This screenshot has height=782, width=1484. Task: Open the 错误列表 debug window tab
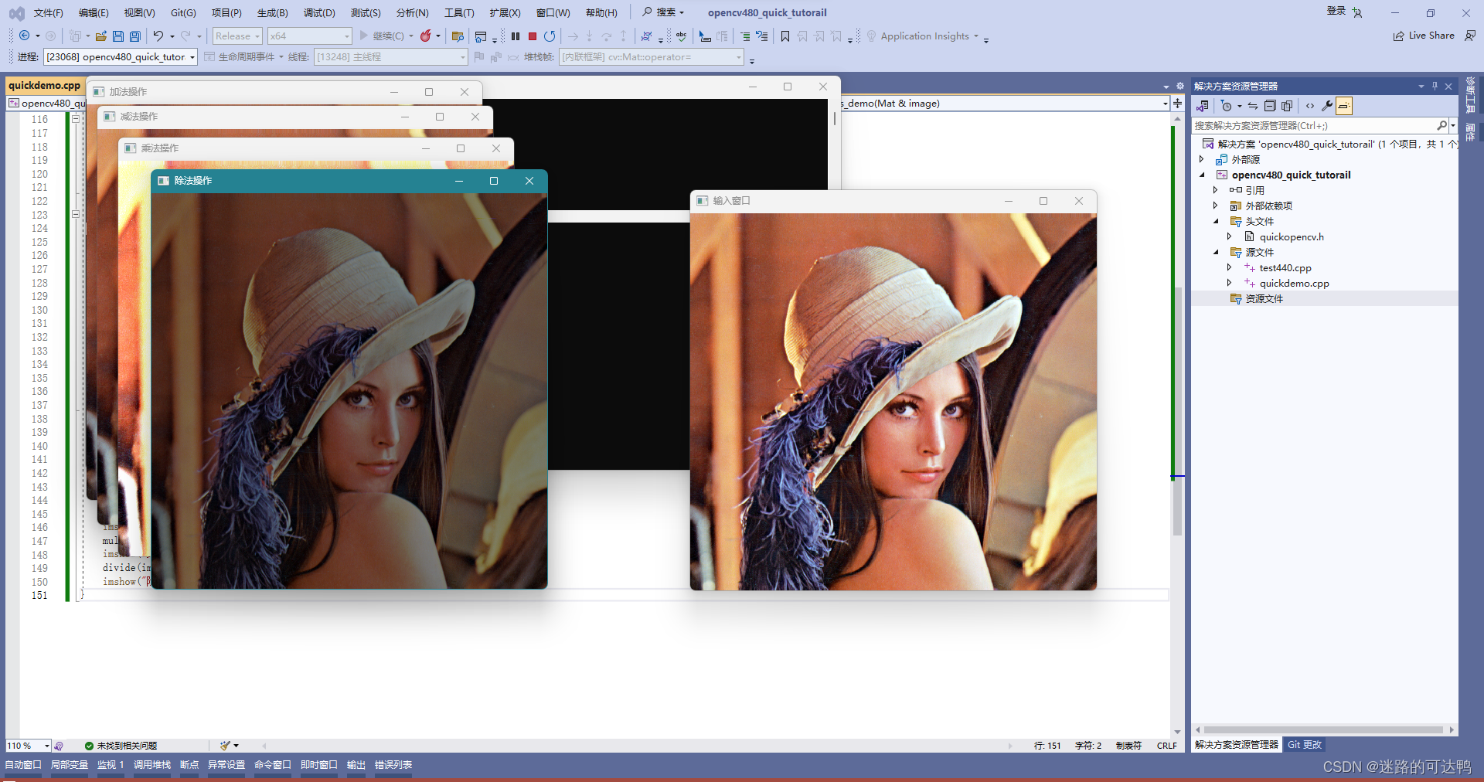click(393, 765)
